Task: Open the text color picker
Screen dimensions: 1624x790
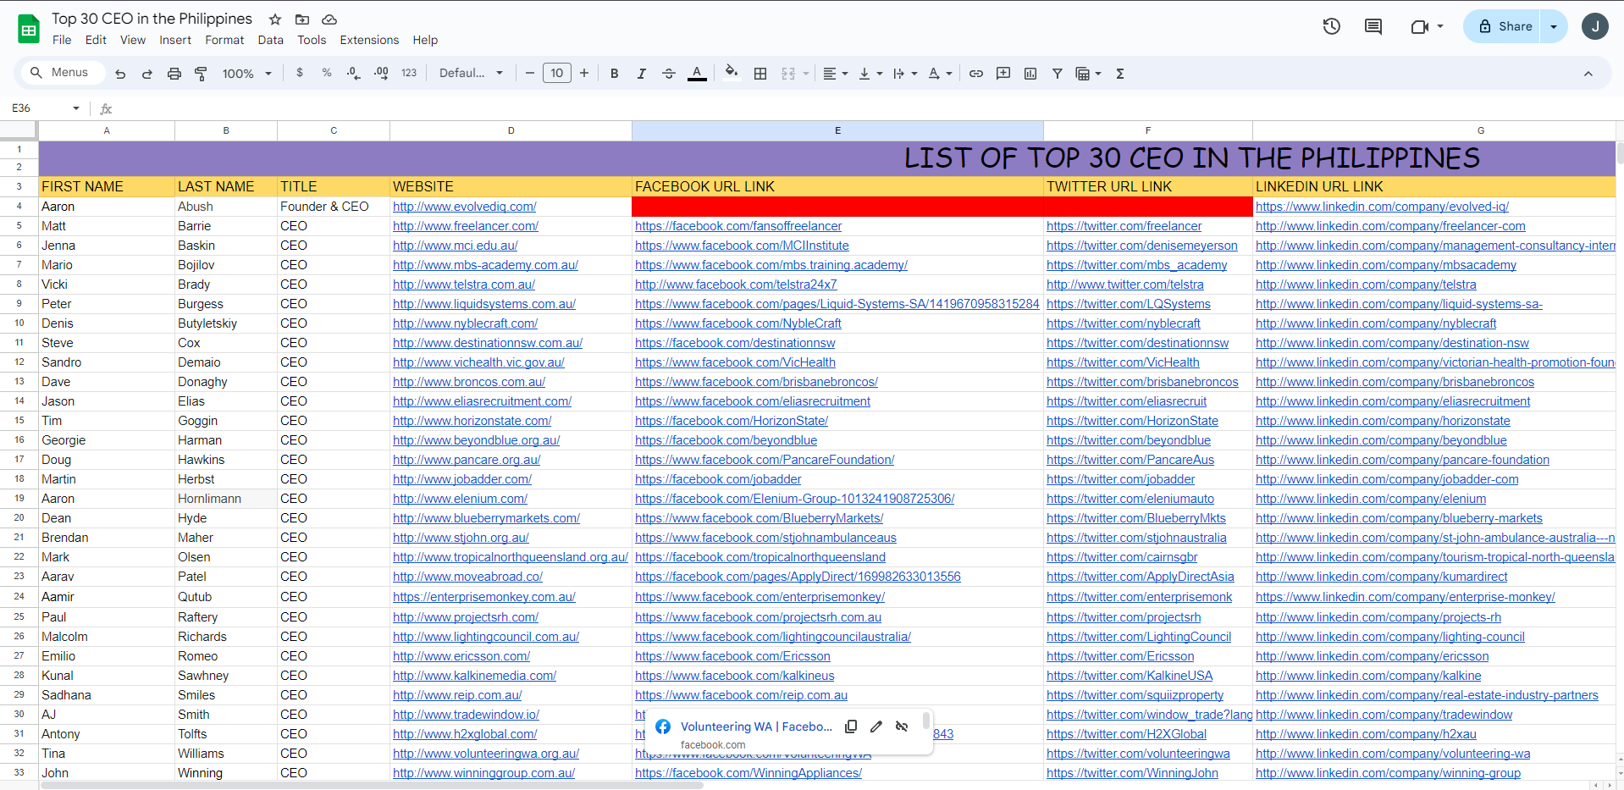Action: (x=697, y=74)
